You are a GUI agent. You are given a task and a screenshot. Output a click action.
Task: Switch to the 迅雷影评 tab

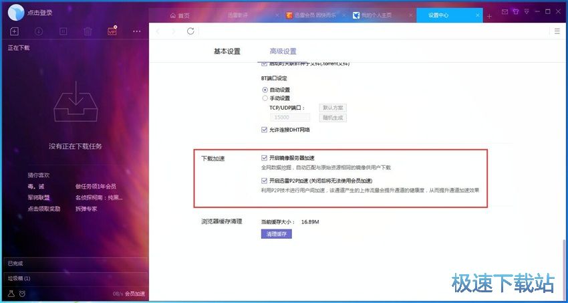[238, 15]
